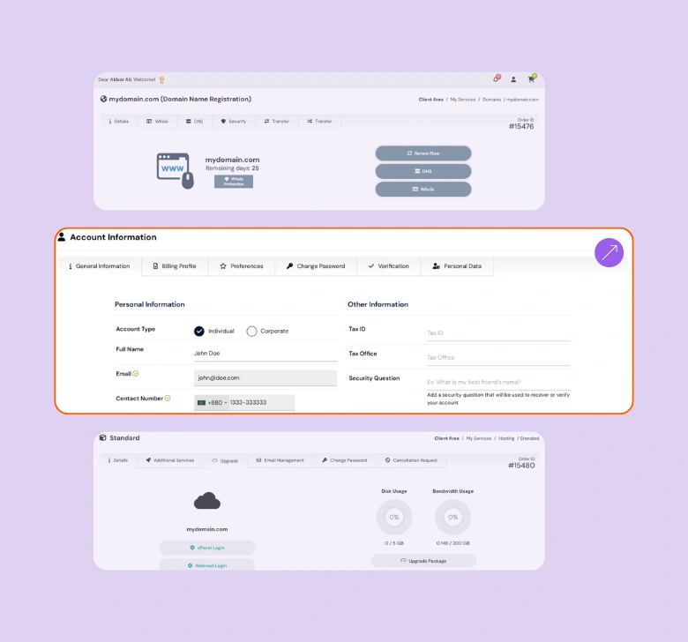Open Change Password tab in Account Information
Image resolution: width=688 pixels, height=642 pixels.
click(316, 266)
